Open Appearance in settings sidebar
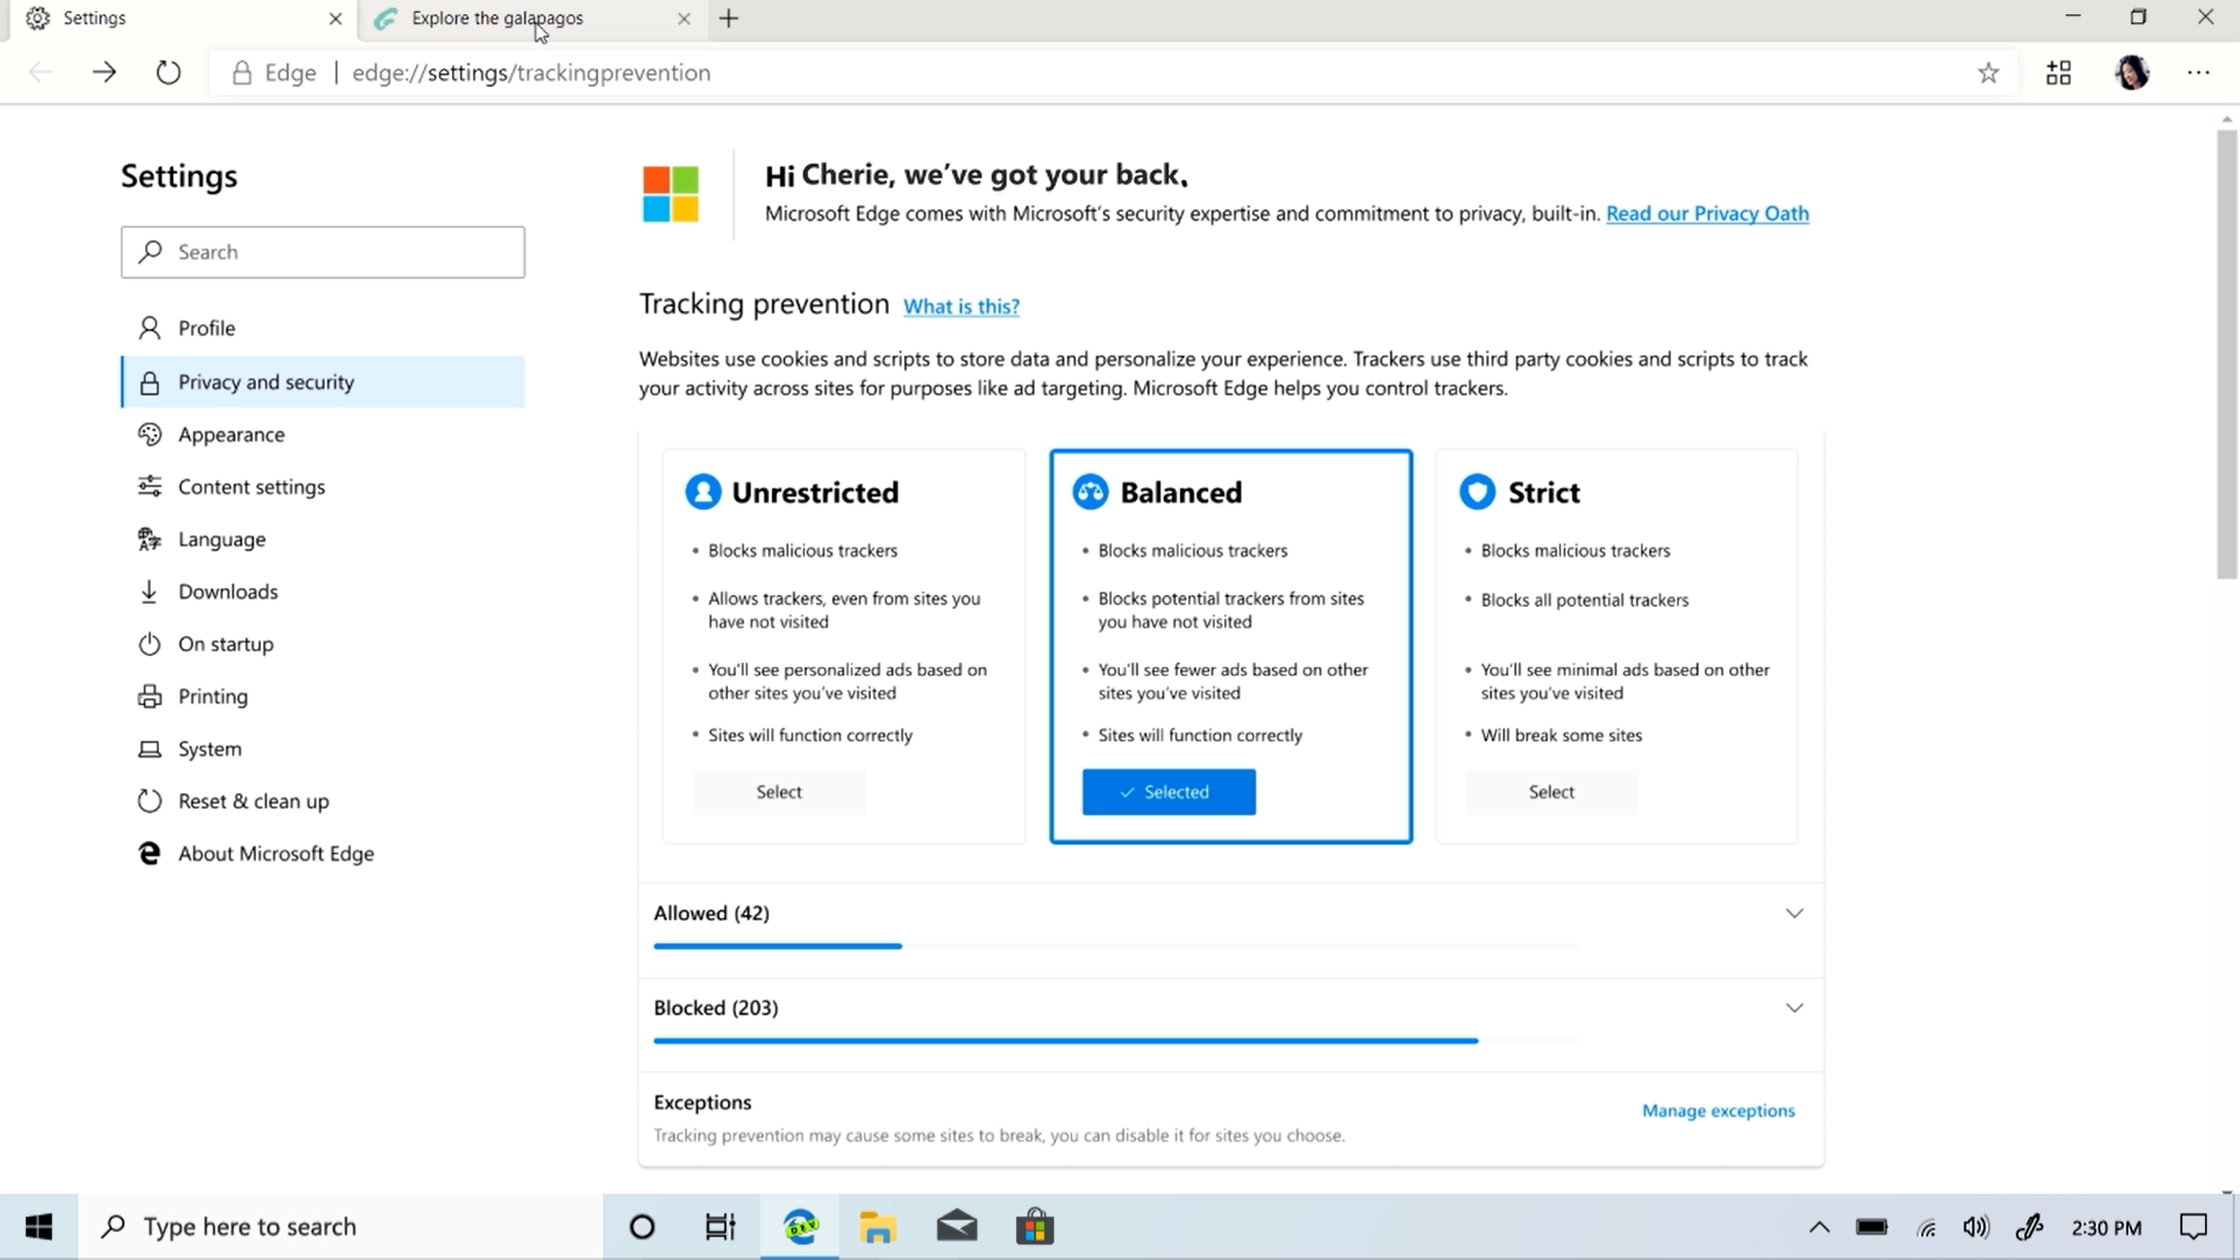Viewport: 2240px width, 1260px height. (x=232, y=434)
